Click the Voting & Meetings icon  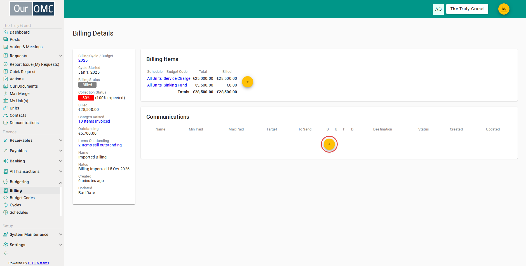tap(6, 47)
